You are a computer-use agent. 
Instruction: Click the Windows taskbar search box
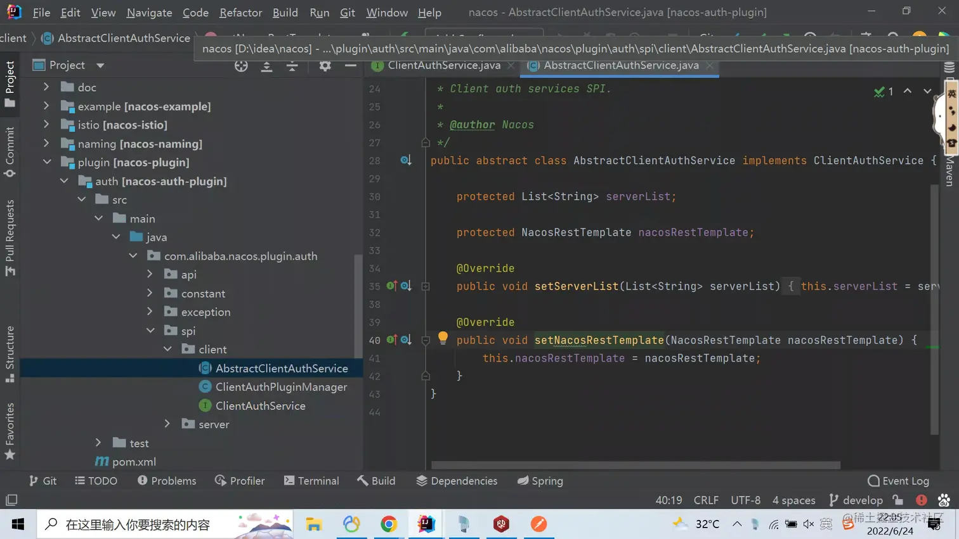(165, 524)
